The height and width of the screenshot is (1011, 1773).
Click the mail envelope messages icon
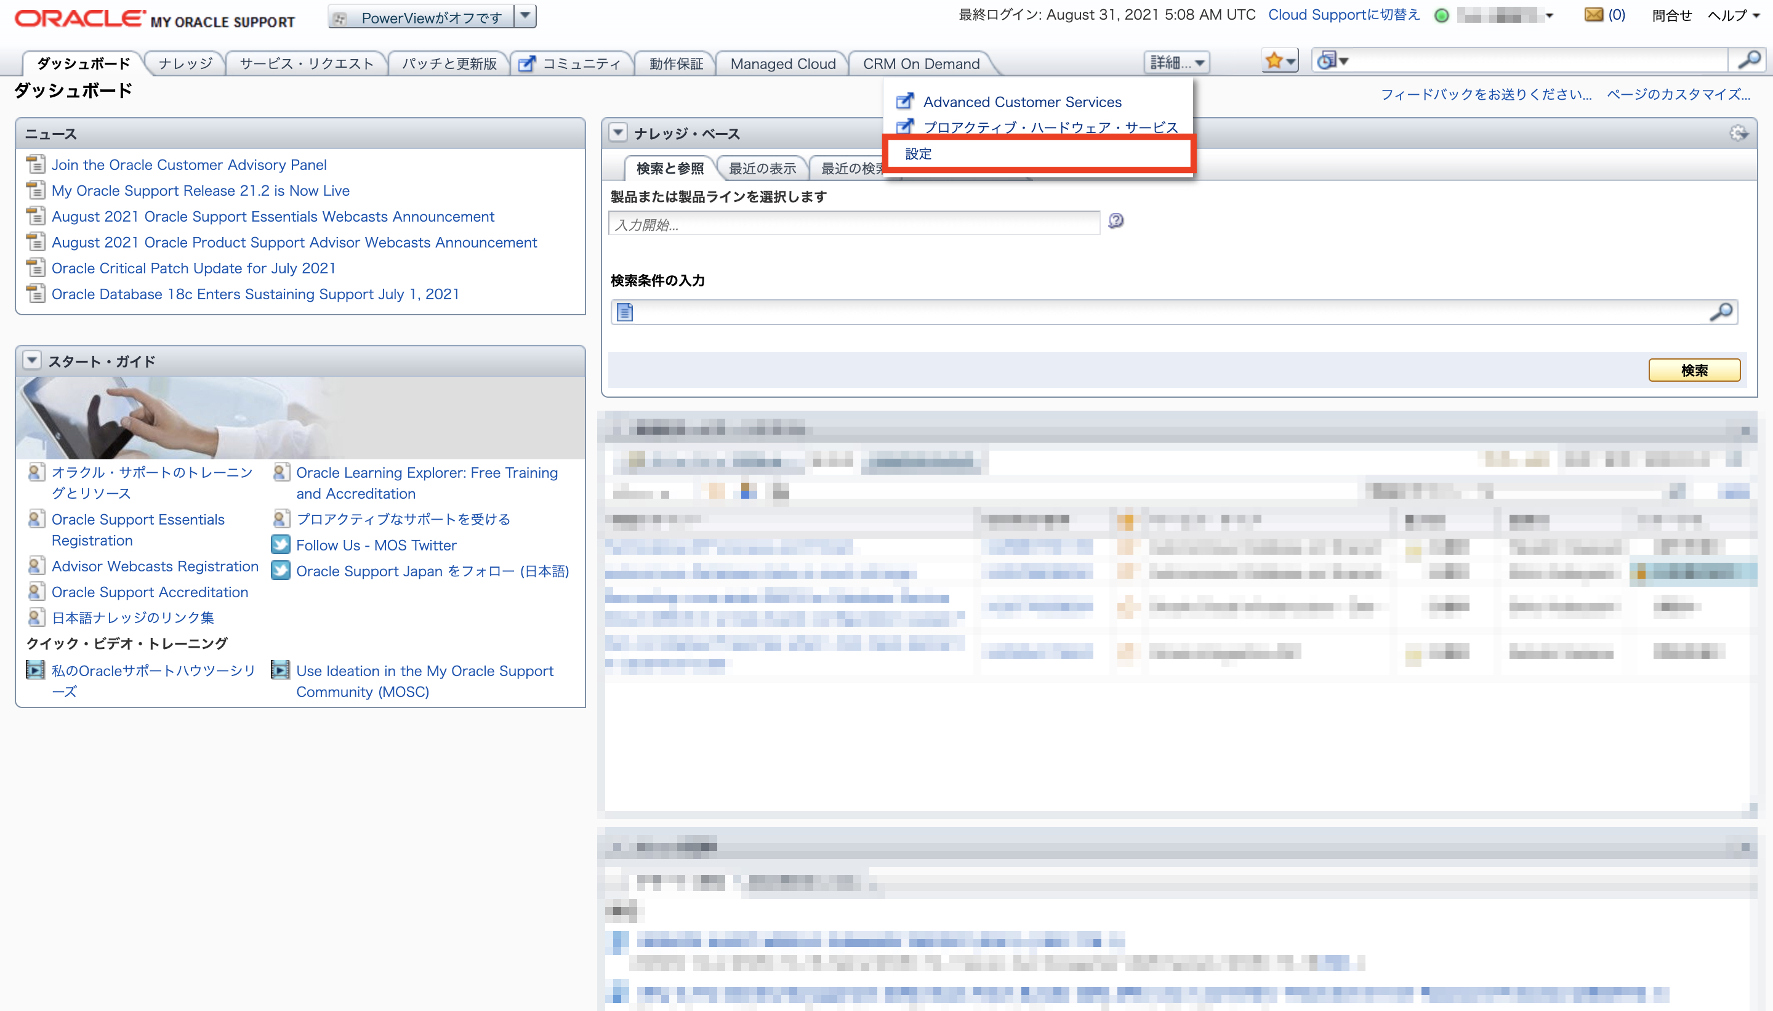1593,15
